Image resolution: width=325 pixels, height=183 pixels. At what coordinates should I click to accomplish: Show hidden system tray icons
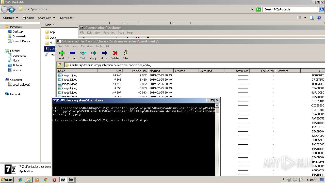283,180
